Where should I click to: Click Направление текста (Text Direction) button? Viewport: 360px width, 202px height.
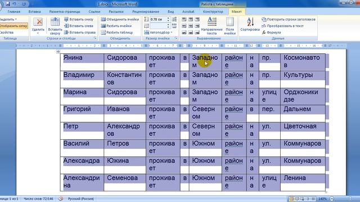point(211,26)
